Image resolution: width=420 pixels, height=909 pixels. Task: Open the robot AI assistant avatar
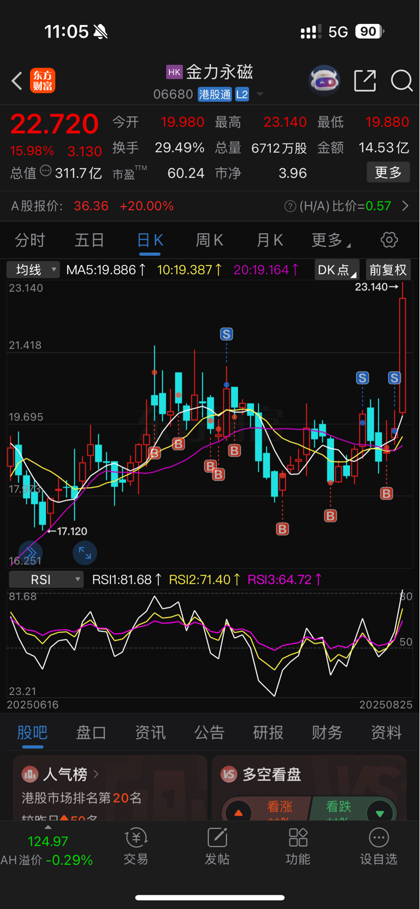[324, 81]
